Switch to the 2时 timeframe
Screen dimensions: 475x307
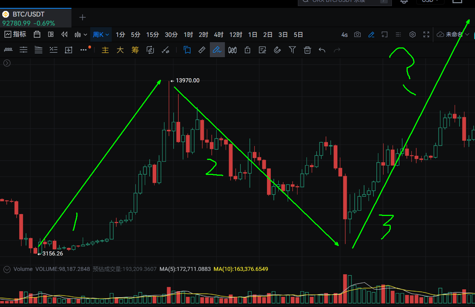tap(203, 35)
